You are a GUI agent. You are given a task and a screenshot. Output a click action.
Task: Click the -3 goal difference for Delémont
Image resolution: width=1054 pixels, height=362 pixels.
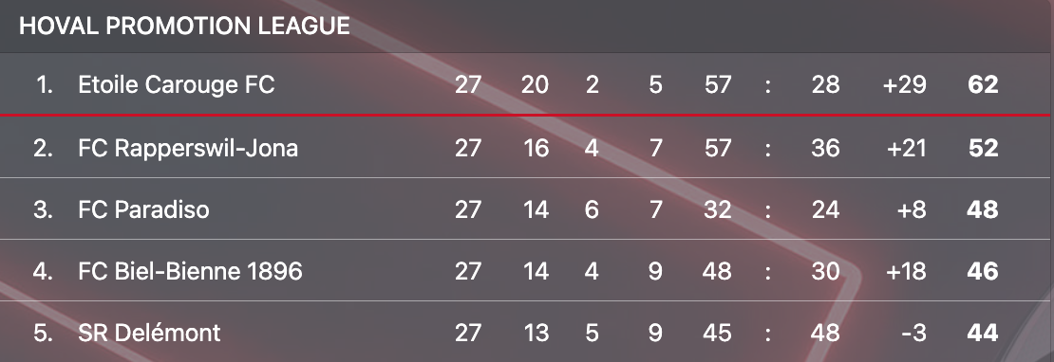click(913, 334)
